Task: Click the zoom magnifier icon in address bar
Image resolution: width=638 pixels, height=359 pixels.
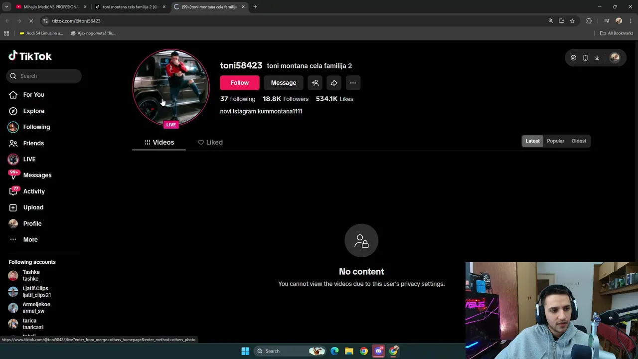Action: [551, 21]
